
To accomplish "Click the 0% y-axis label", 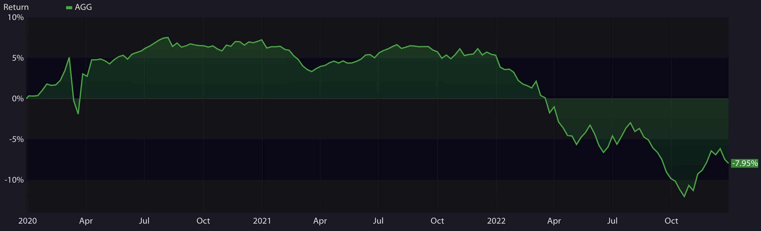I will [x=18, y=99].
